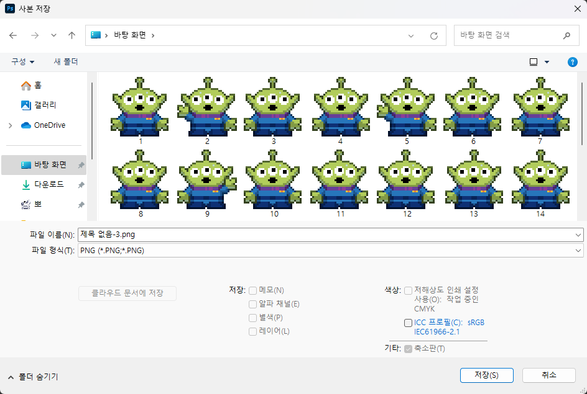This screenshot has height=394, width=587.
Task: Enable the ICC 프로필 sRGB checkbox
Action: (408, 323)
